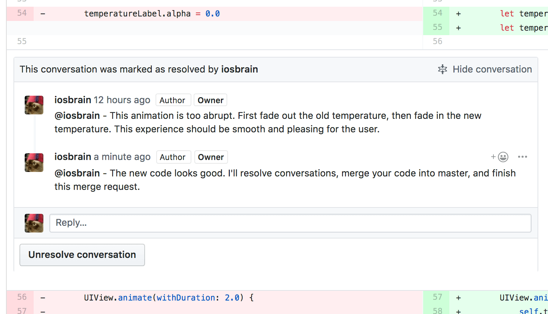Open the three-dot comment options menu

click(522, 157)
